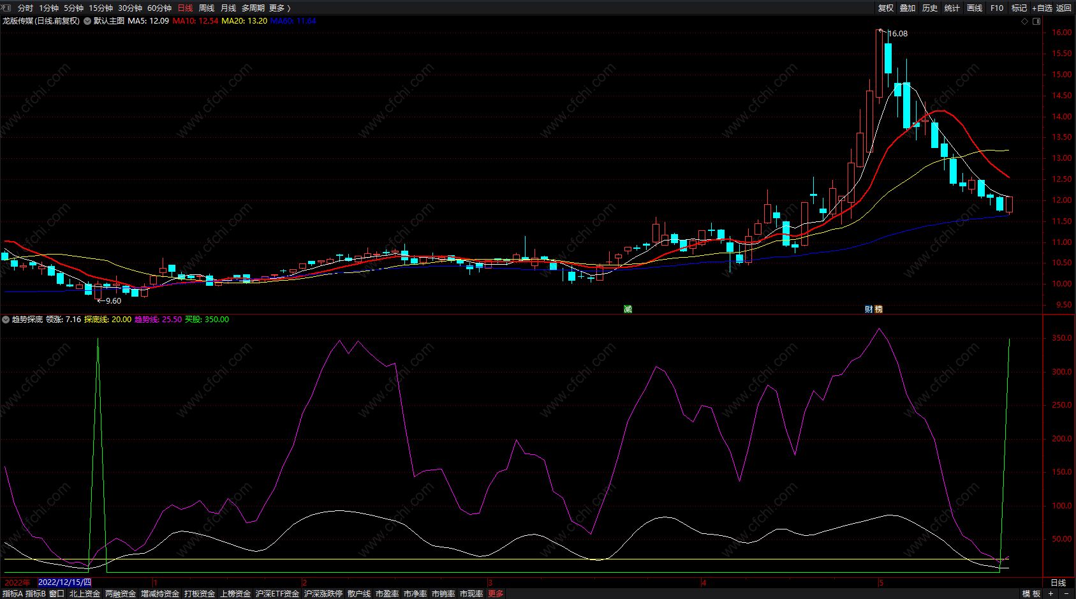Click the plus zoom-in button at bottom right
This screenshot has height=599, width=1076.
click(x=1050, y=594)
